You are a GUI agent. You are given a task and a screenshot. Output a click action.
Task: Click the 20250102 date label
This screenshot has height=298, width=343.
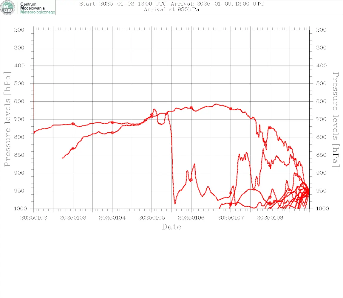[x=33, y=218]
